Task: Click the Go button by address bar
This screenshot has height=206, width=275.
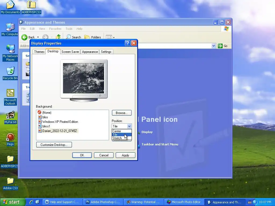Action: click(x=223, y=46)
